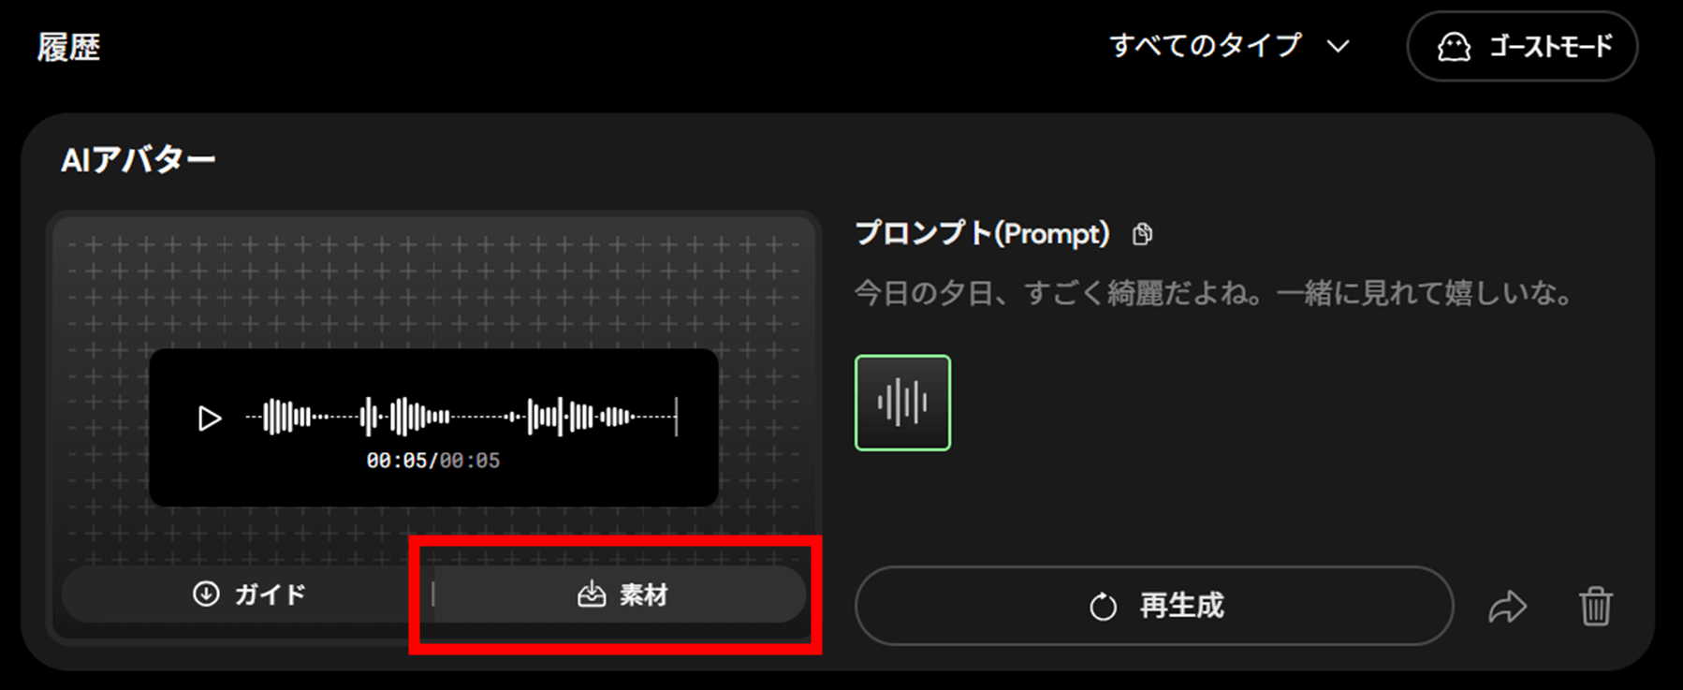The height and width of the screenshot is (690, 1683).
Task: Click the circular refresh icon in 再生成
Action: coord(1104,607)
